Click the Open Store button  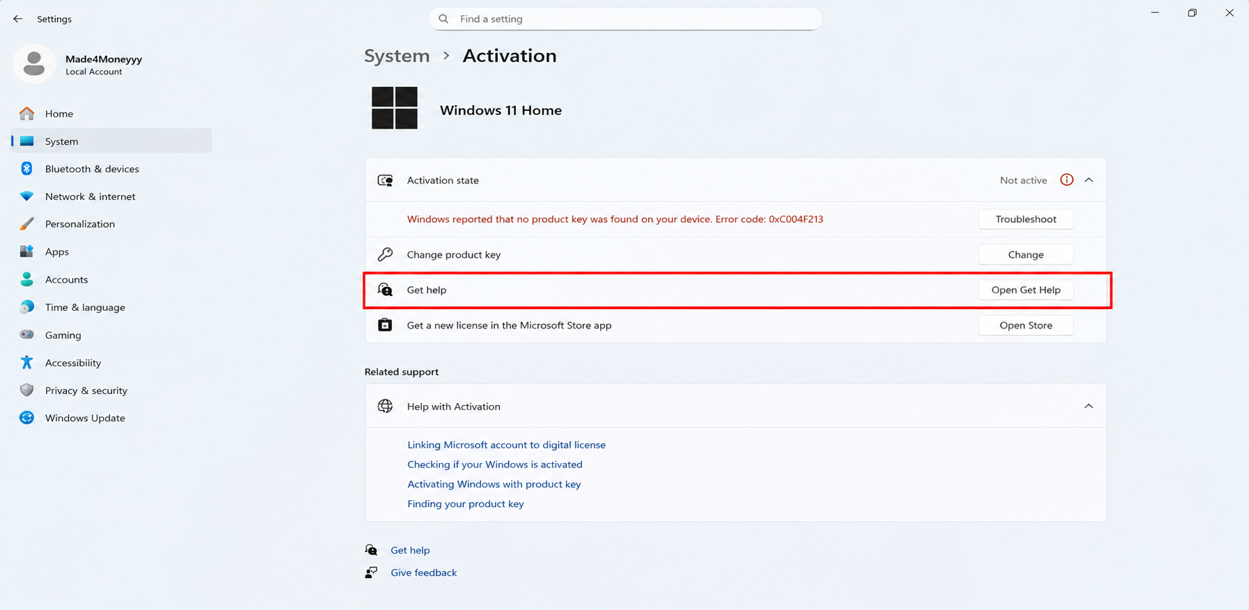[1026, 325]
